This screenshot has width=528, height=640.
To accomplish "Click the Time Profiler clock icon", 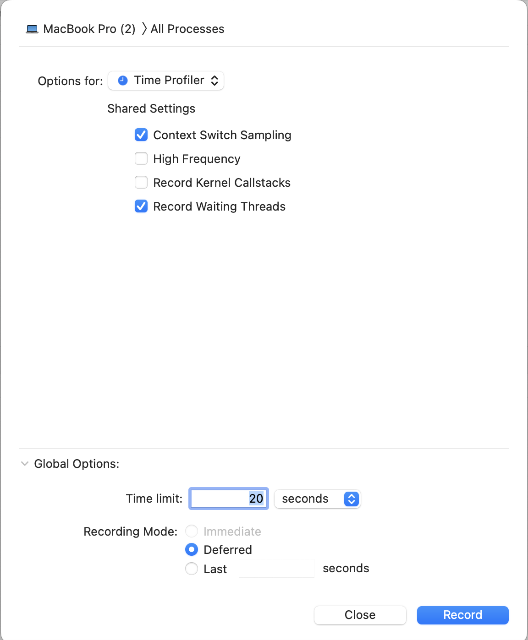I will click(123, 81).
